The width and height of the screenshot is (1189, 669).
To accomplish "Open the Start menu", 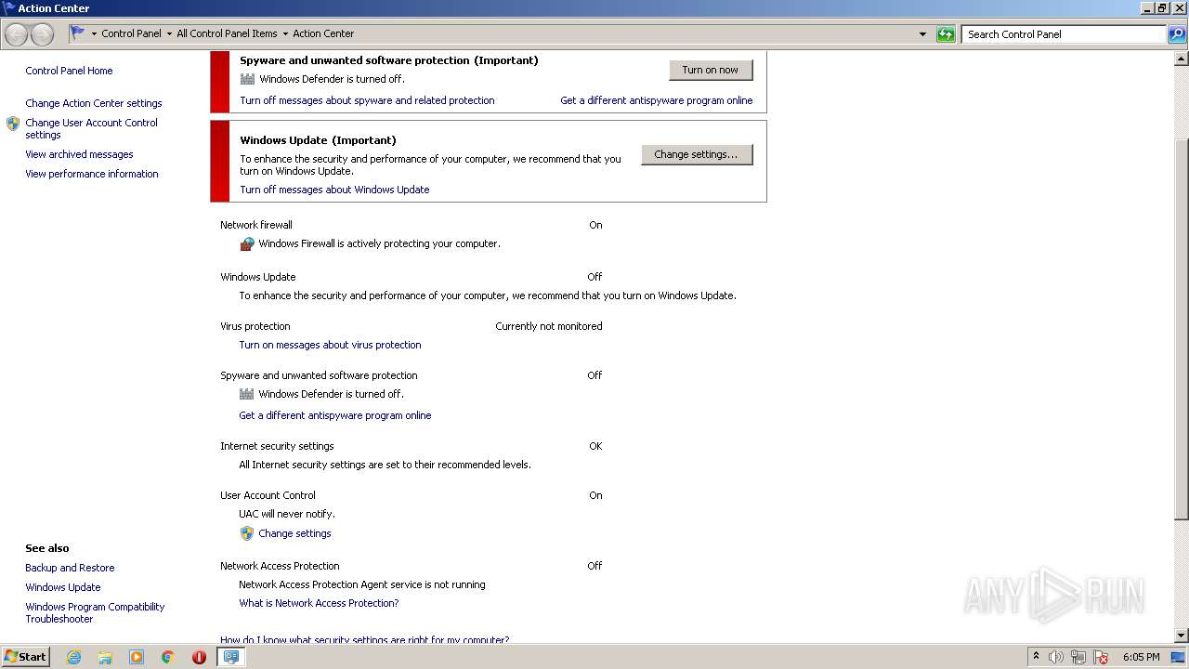I will pos(26,657).
